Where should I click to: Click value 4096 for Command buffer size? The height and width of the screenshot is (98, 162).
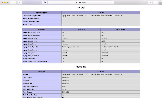(x=64, y=86)
